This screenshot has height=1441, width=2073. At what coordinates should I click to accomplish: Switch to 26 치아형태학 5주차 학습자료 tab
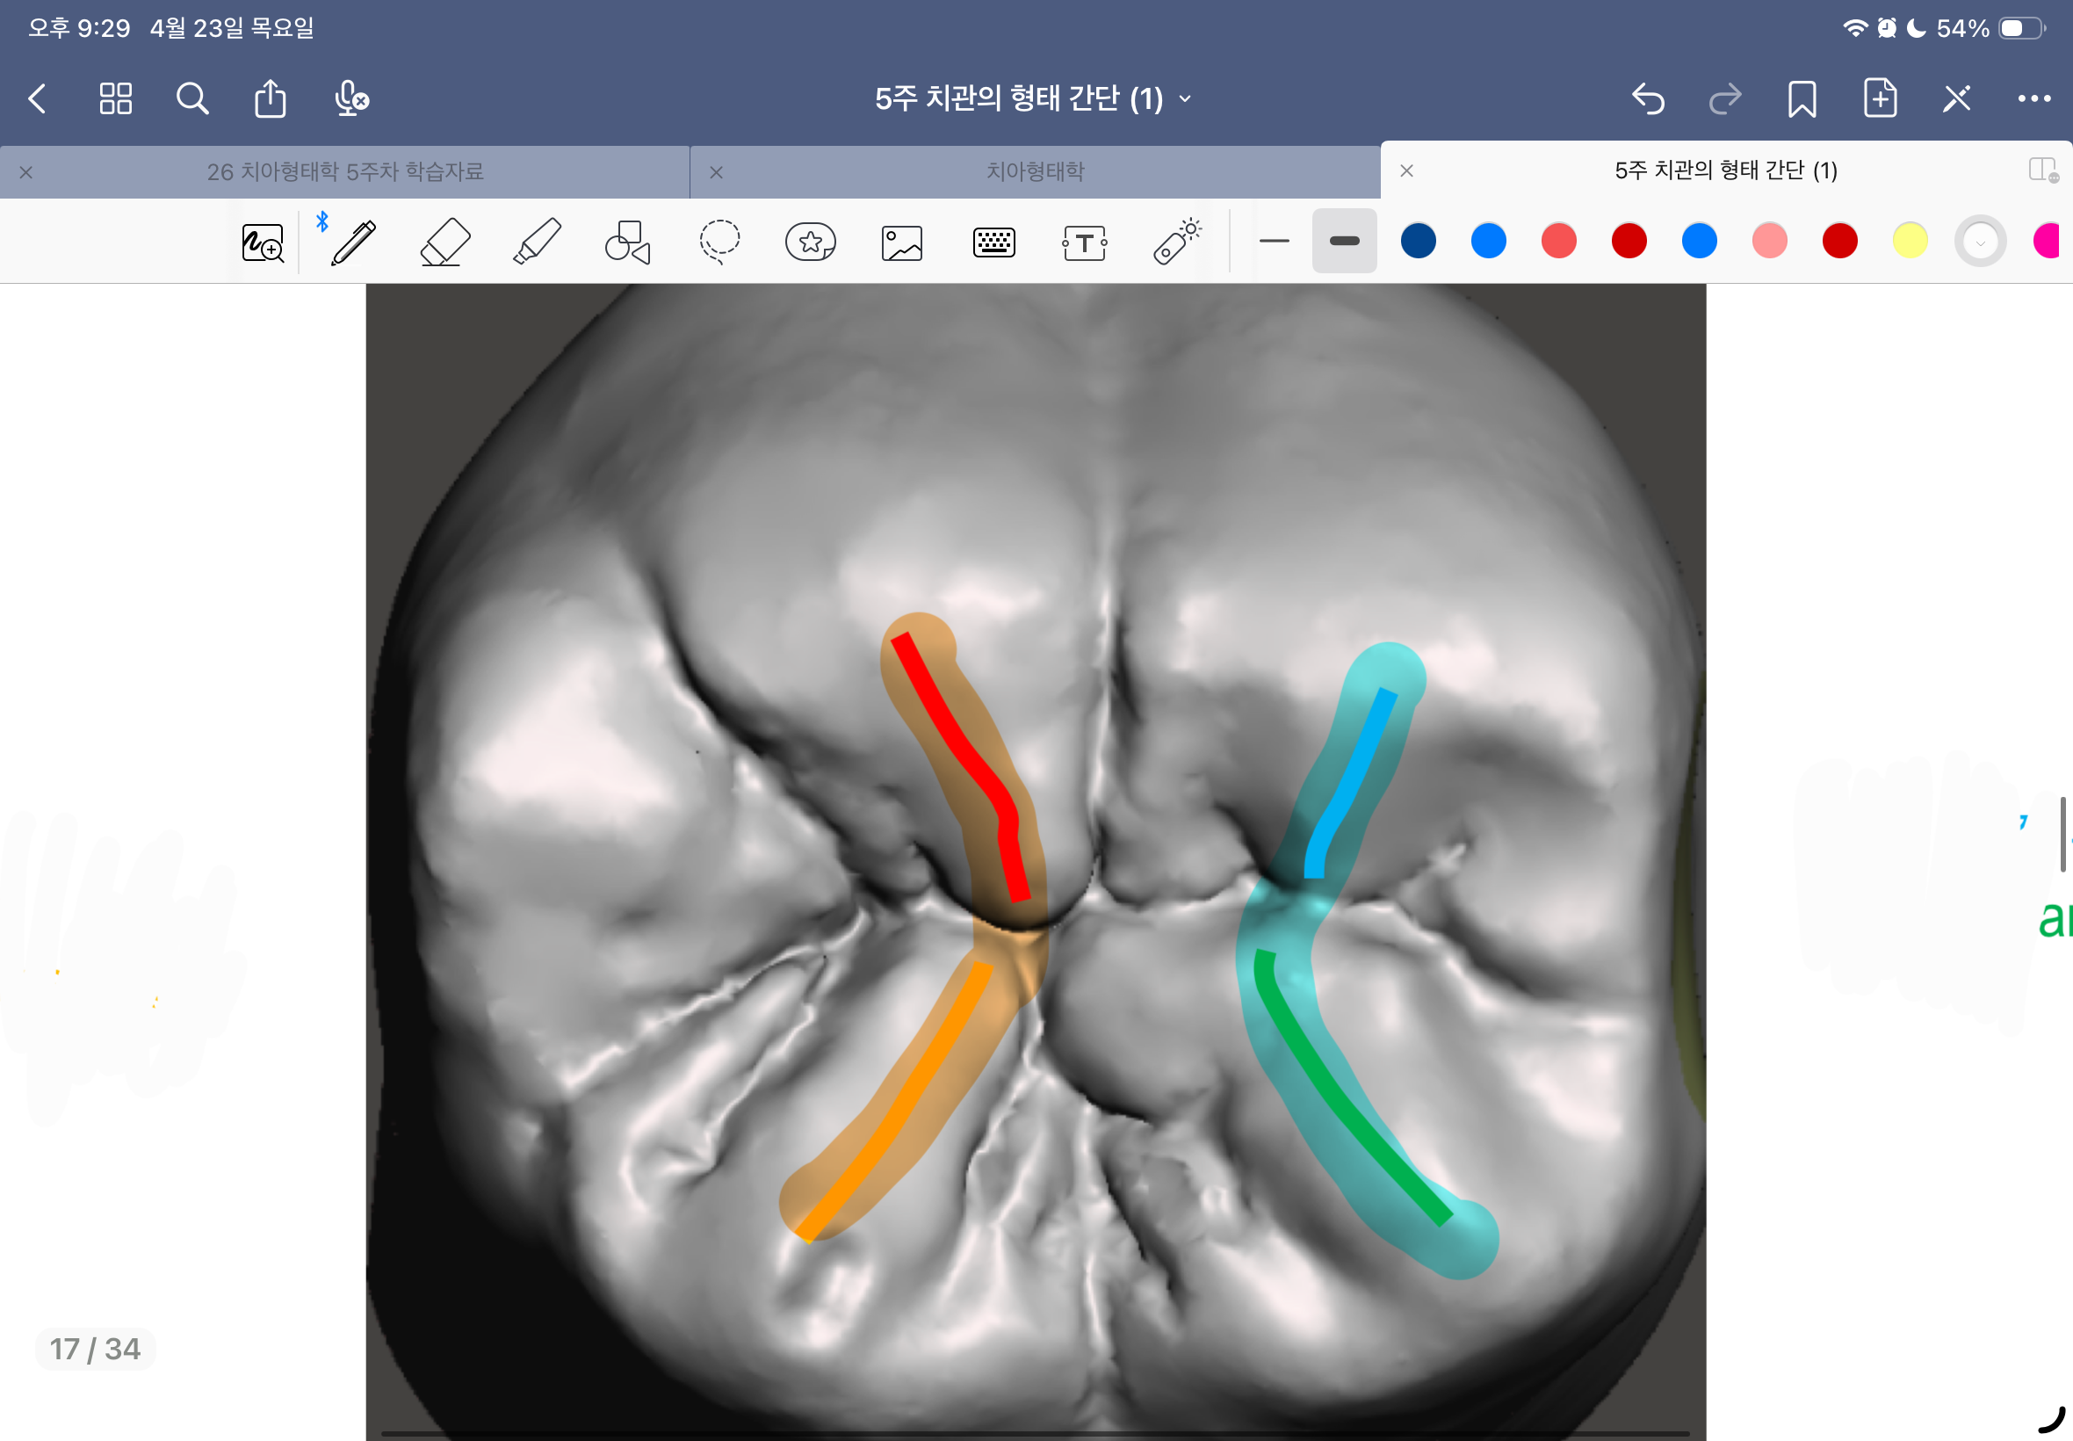pyautogui.click(x=344, y=171)
